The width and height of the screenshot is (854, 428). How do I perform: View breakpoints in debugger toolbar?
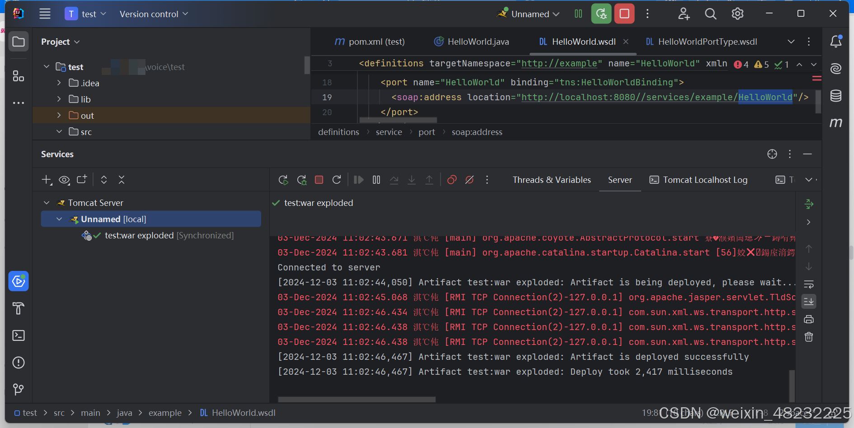452,180
